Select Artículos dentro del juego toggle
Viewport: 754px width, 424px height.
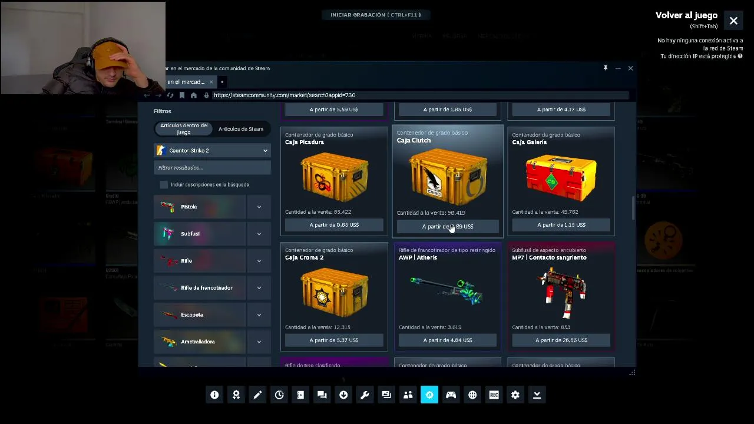184,129
